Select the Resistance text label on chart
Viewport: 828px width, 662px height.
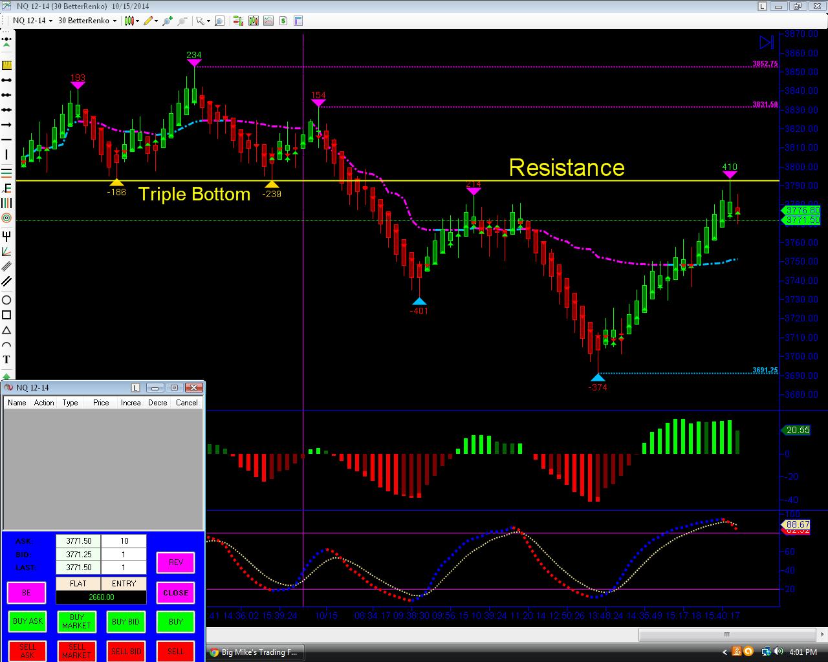567,167
